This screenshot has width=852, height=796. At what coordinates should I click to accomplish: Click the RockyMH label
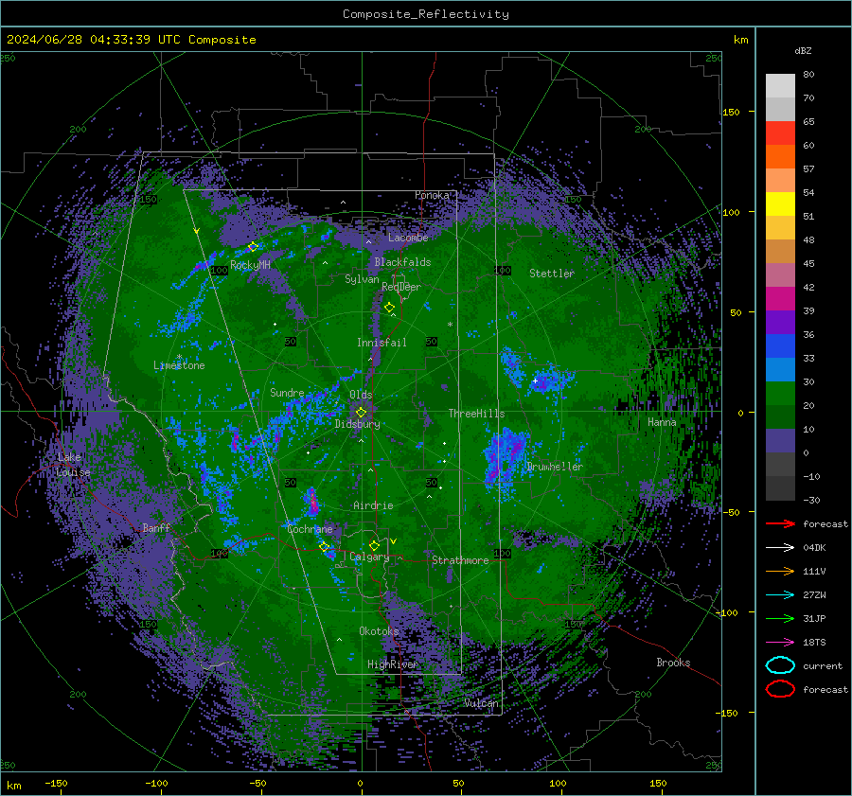tap(250, 265)
